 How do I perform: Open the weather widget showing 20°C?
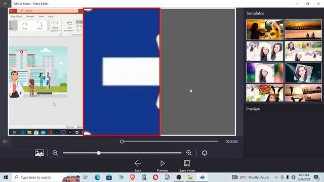251,177
